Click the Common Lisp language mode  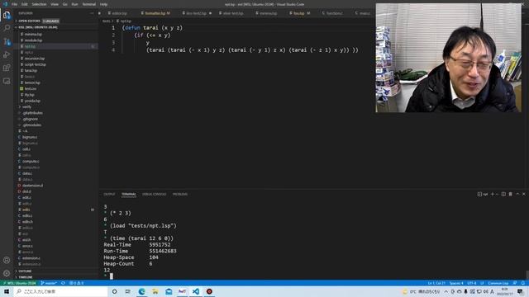point(498,283)
